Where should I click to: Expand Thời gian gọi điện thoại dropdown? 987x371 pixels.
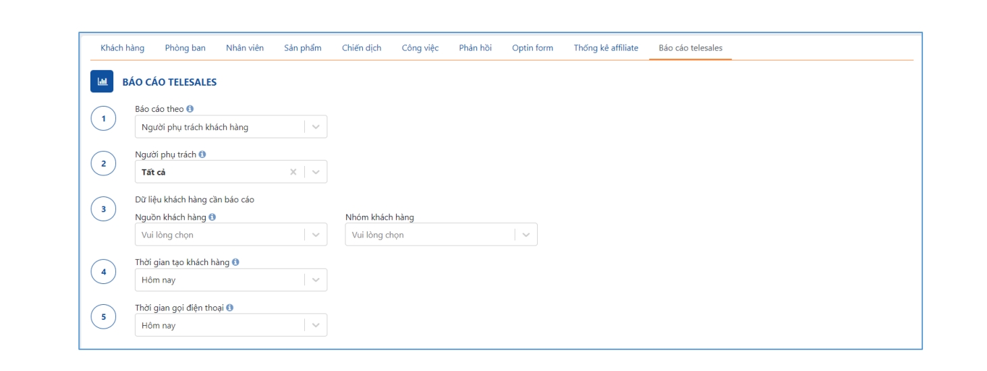(x=316, y=325)
